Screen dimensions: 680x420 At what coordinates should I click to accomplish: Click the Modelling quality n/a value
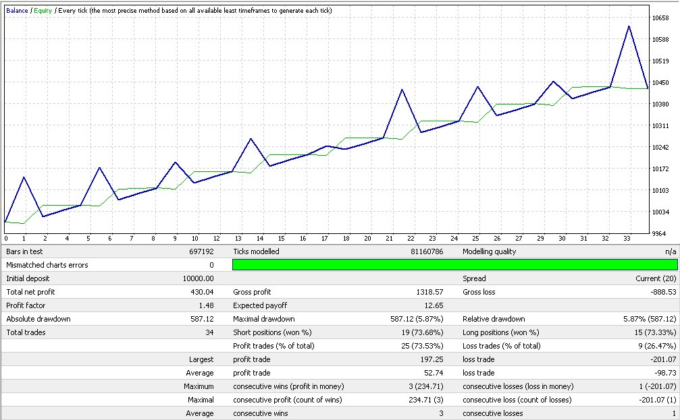pyautogui.click(x=669, y=251)
